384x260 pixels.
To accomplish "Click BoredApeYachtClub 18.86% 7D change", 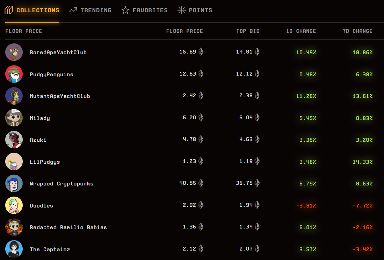I will coord(362,52).
